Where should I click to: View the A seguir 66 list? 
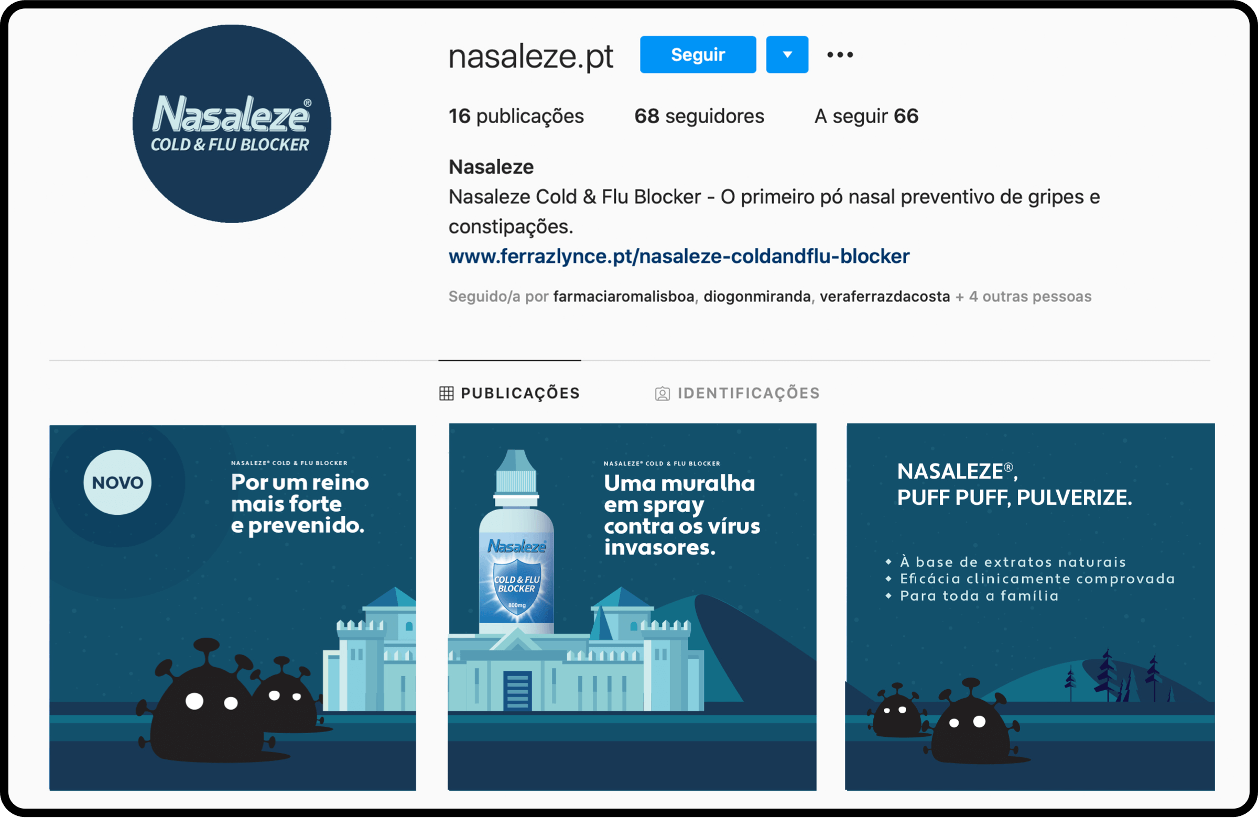coord(866,116)
